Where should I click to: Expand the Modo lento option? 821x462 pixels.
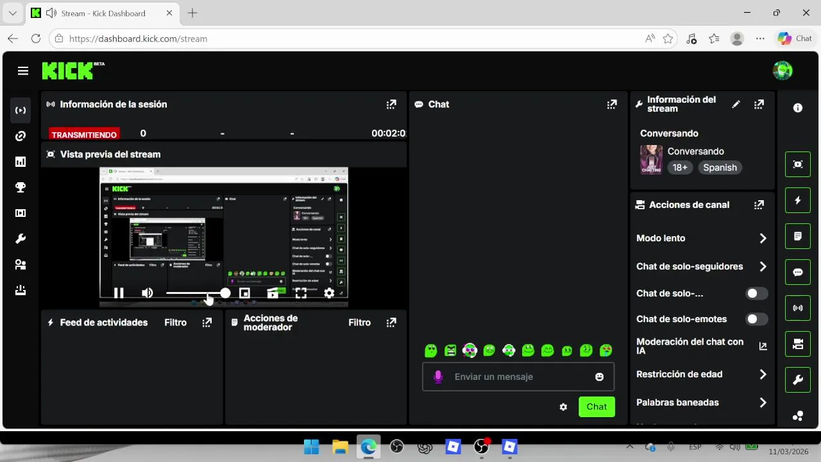pos(702,238)
